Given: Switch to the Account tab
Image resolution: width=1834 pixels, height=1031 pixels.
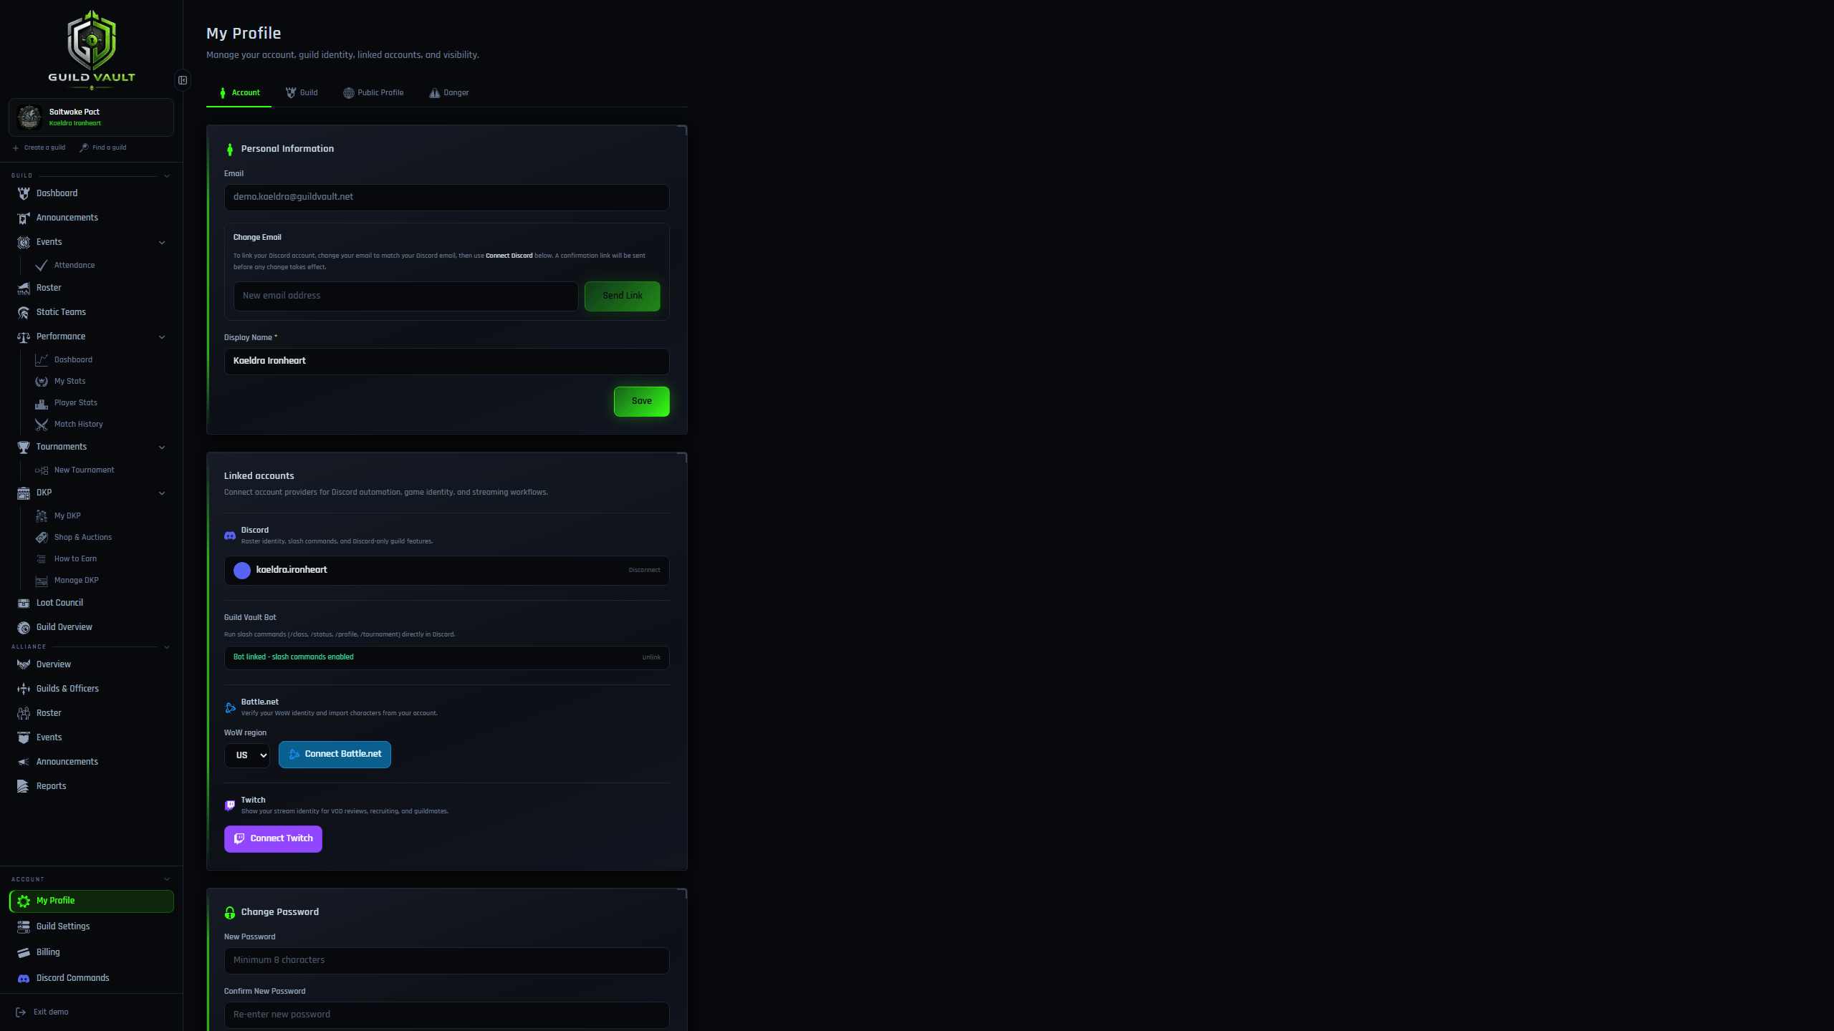Looking at the screenshot, I should 239,93.
